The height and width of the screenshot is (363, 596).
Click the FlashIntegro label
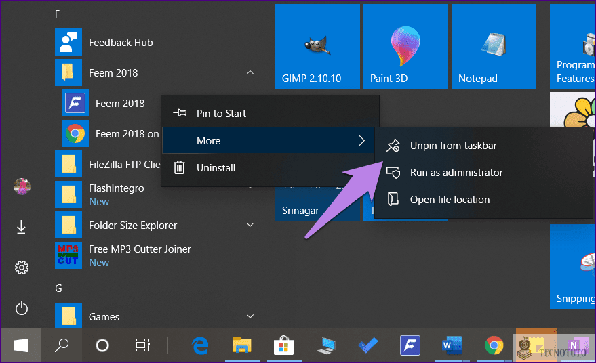click(x=117, y=188)
